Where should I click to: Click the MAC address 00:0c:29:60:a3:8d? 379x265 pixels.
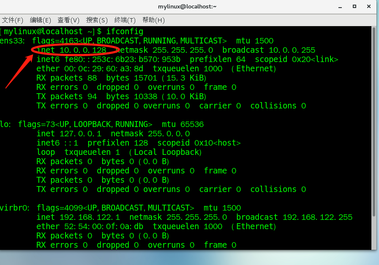[x=104, y=68]
